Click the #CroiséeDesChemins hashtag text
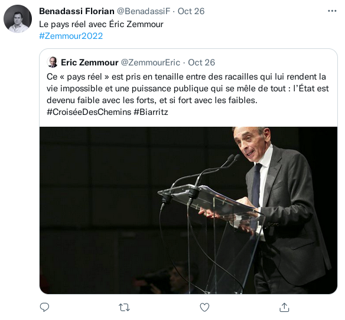 [x=89, y=112]
